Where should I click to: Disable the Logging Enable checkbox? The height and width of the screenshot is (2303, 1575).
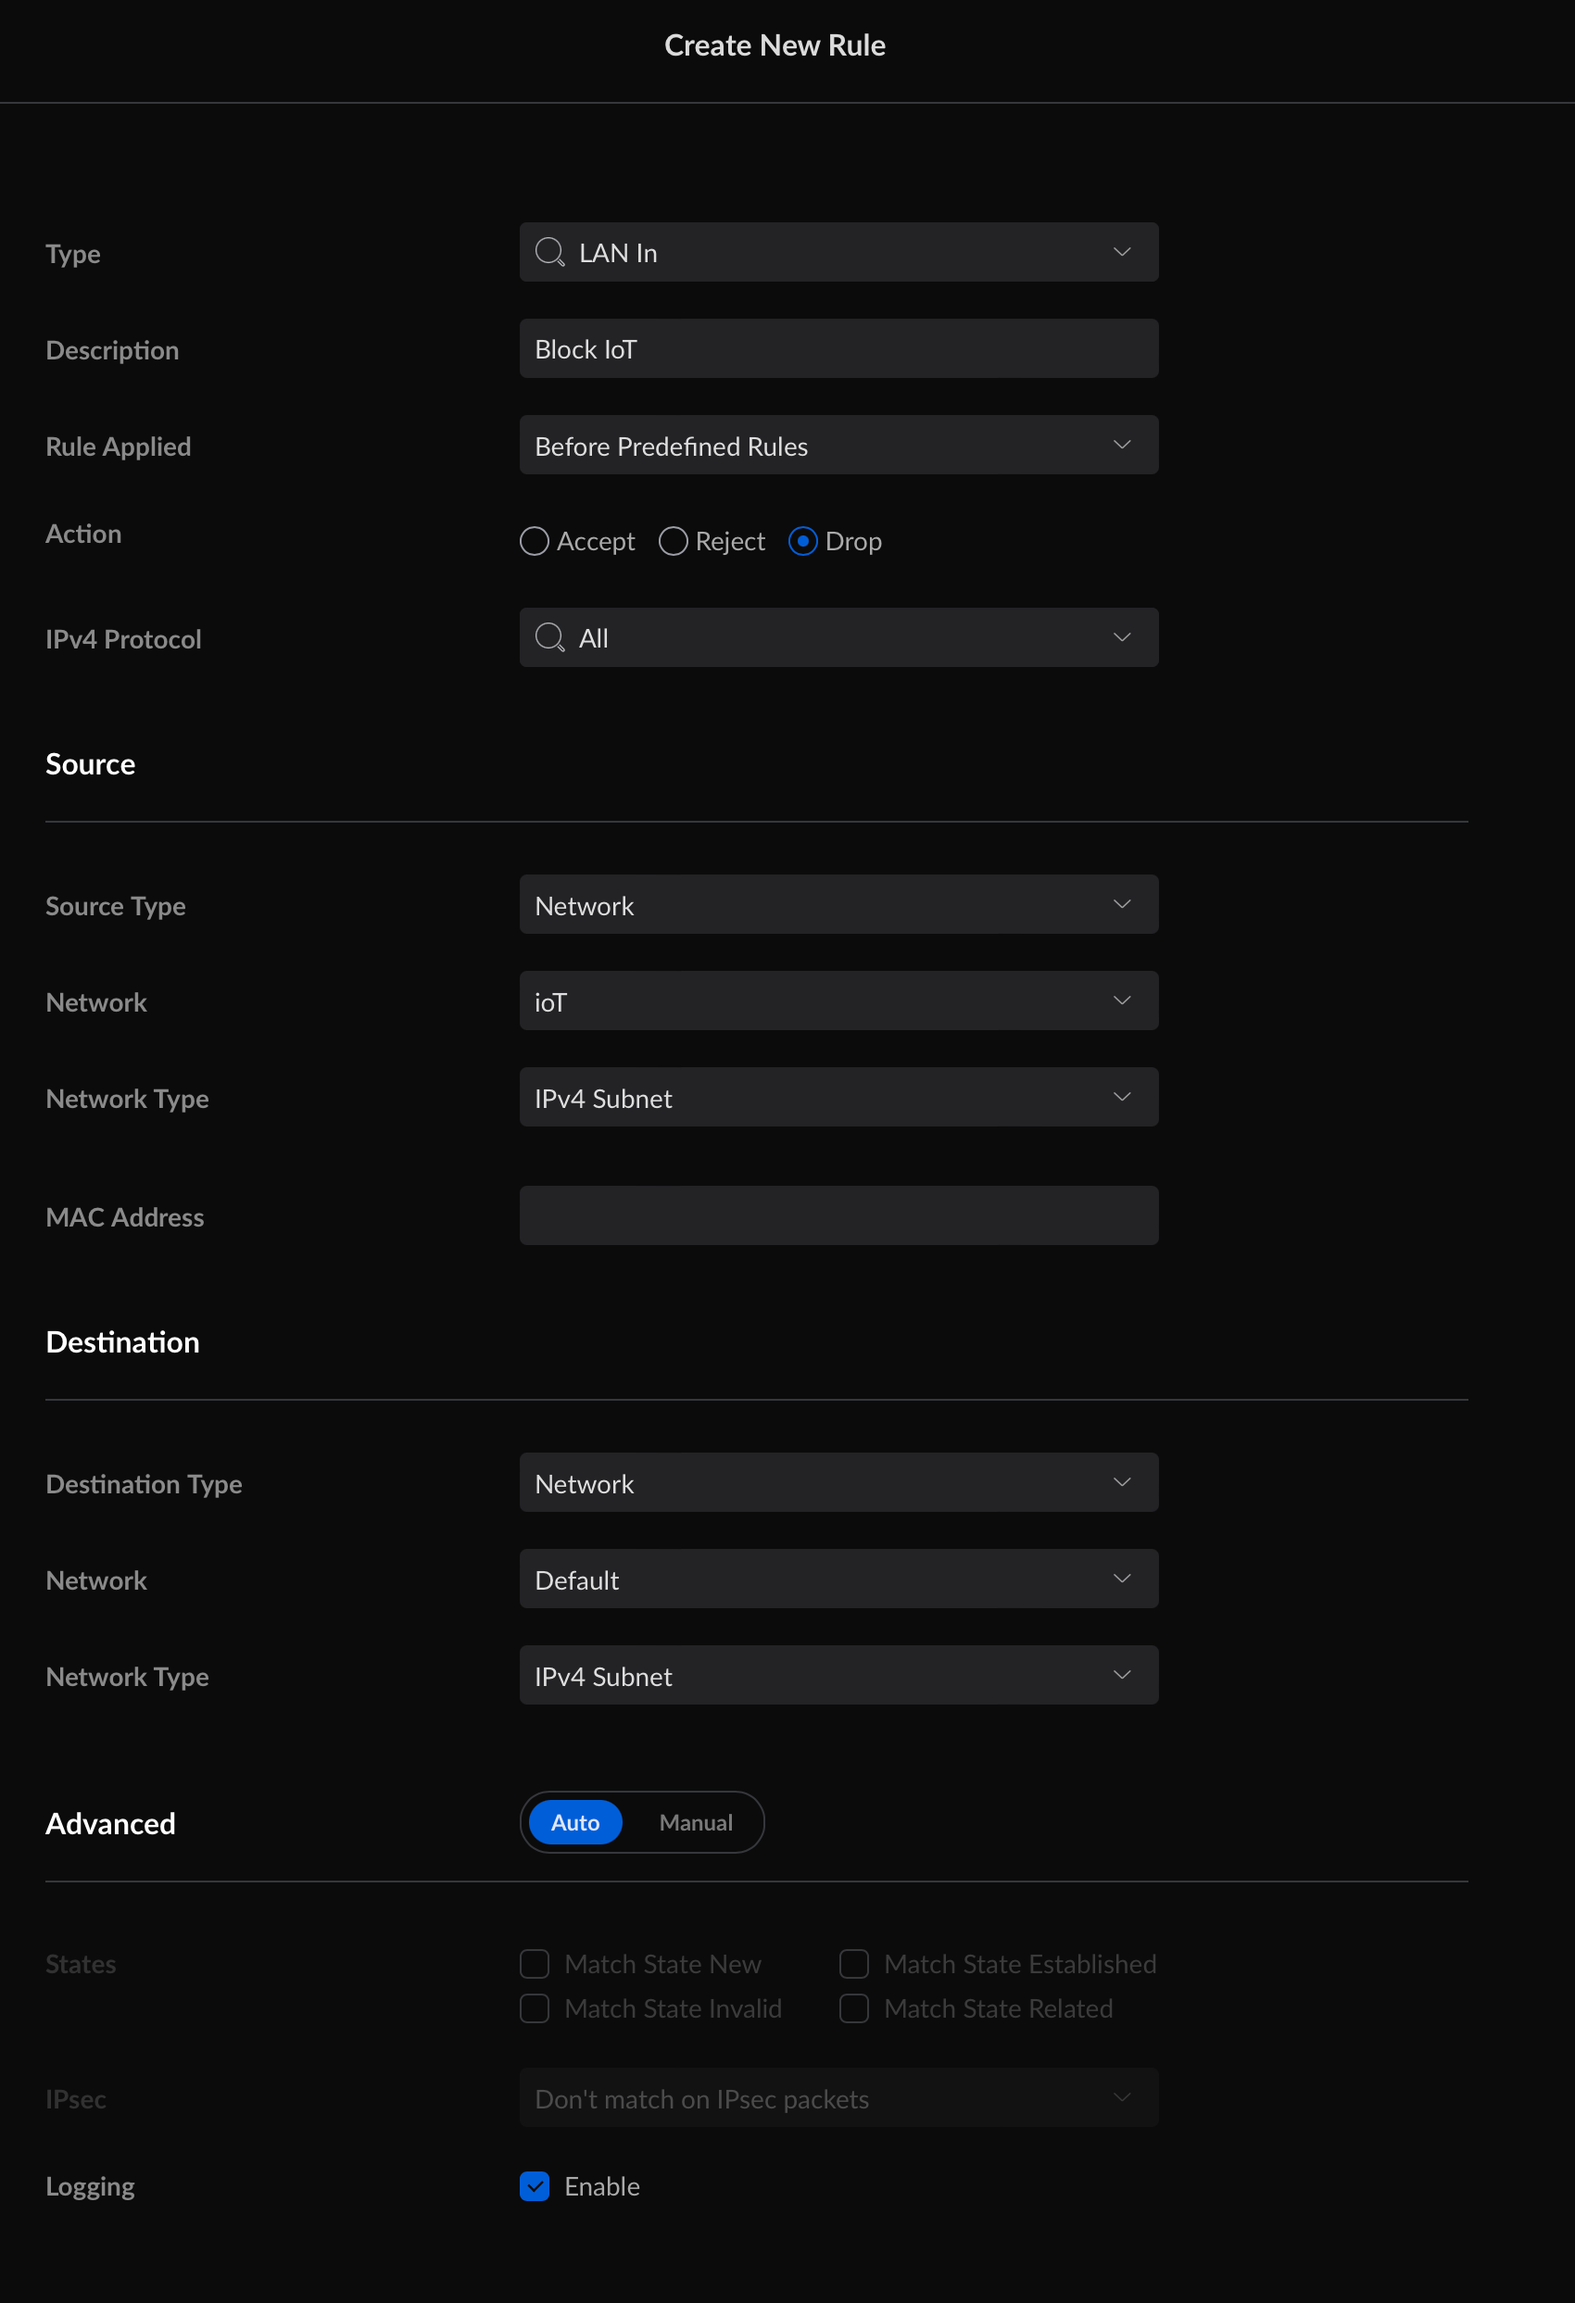point(535,2186)
